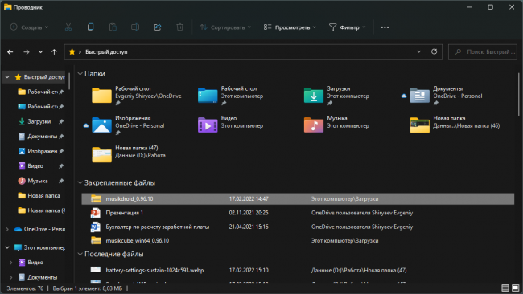
Task: Select Загрузки in the sidebar
Action: coord(39,121)
